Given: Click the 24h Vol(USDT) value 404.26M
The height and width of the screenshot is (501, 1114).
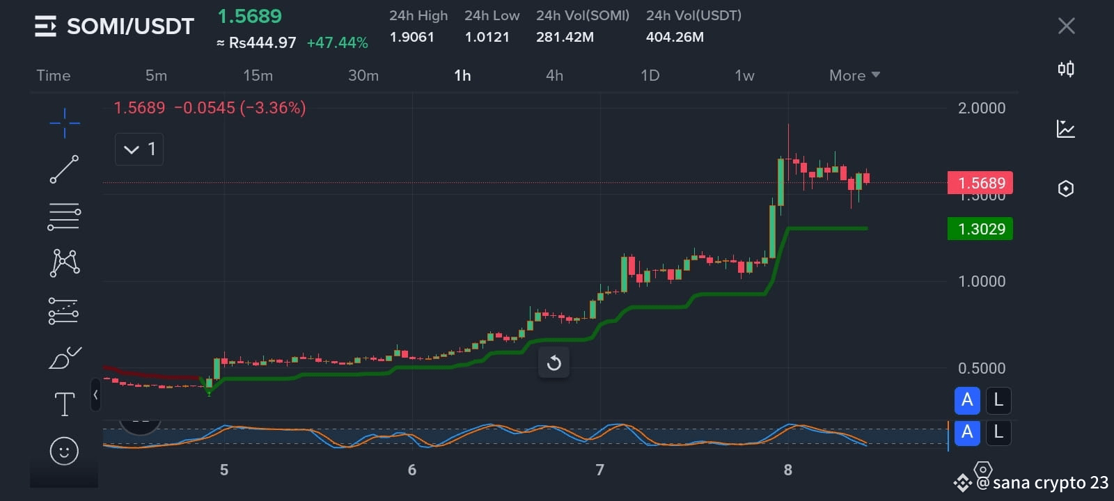Looking at the screenshot, I should (x=675, y=37).
